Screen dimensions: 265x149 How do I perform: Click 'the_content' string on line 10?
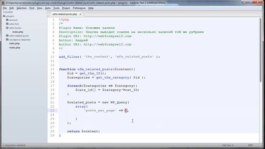(x=97, y=57)
